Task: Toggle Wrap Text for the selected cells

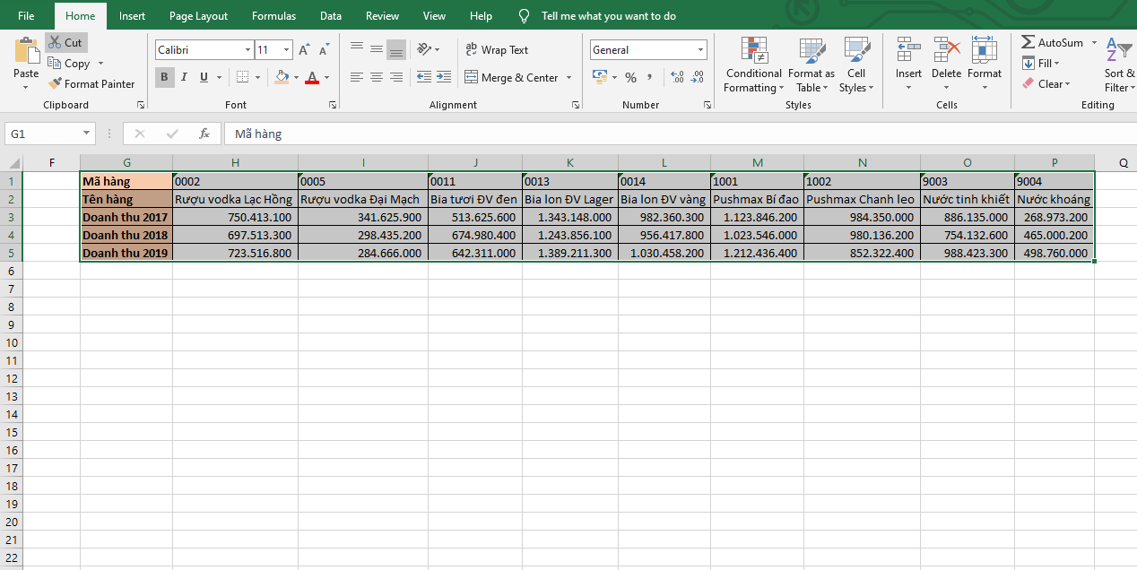Action: click(497, 50)
